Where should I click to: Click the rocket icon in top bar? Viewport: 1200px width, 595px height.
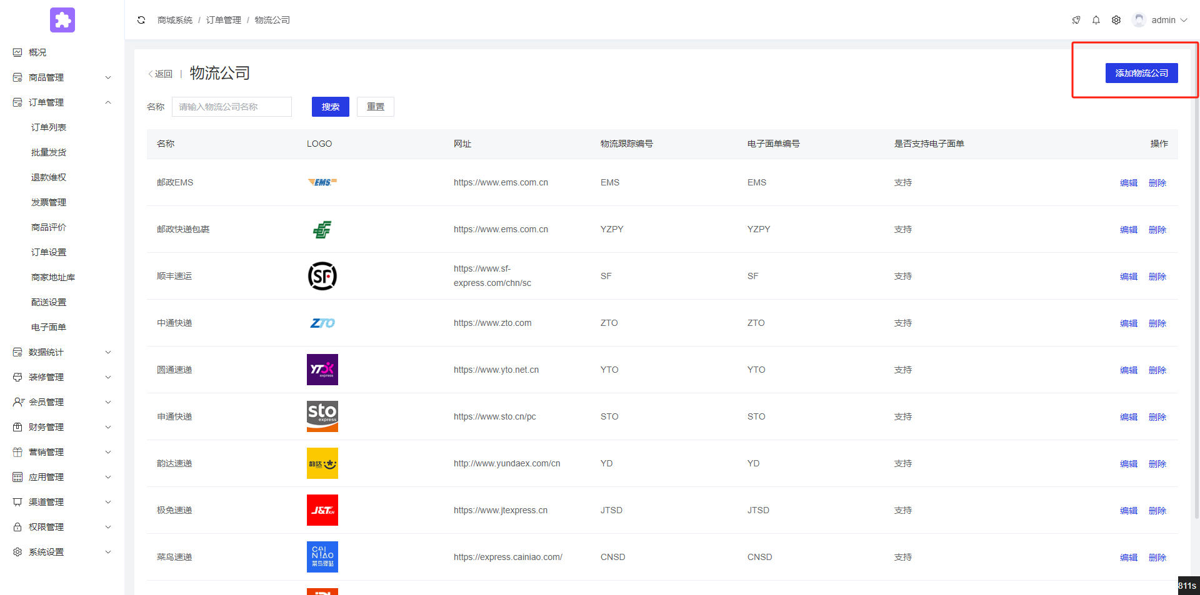1076,20
